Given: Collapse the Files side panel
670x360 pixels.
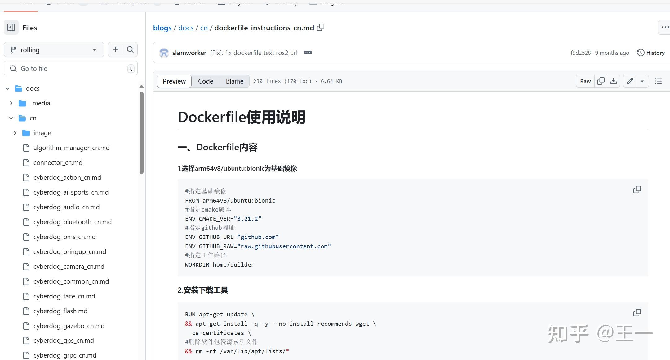Looking at the screenshot, I should (x=11, y=27).
